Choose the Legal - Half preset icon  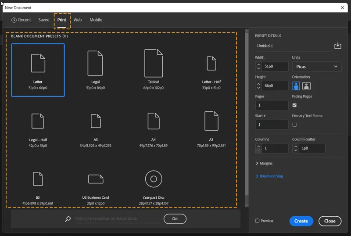[x=38, y=121]
